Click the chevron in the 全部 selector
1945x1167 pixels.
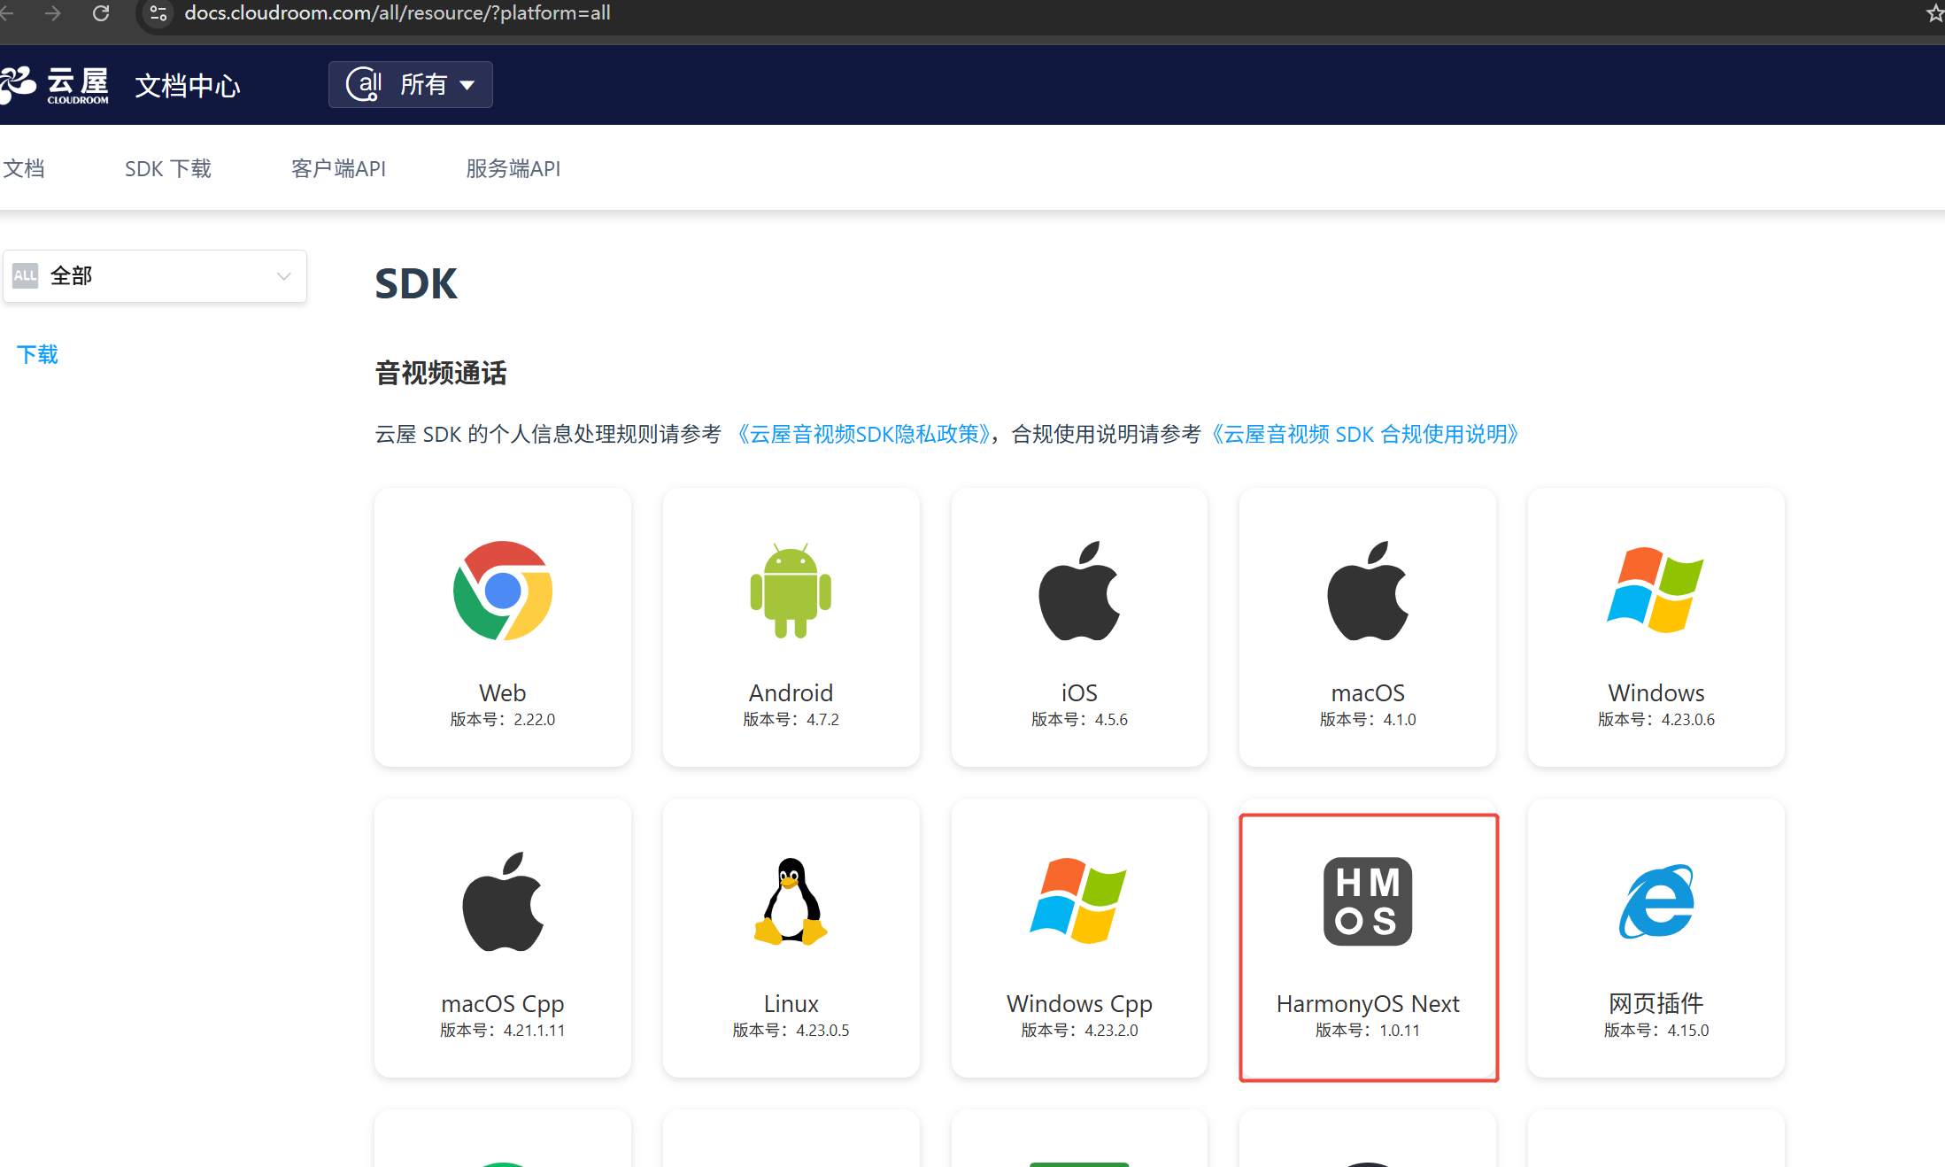(283, 276)
